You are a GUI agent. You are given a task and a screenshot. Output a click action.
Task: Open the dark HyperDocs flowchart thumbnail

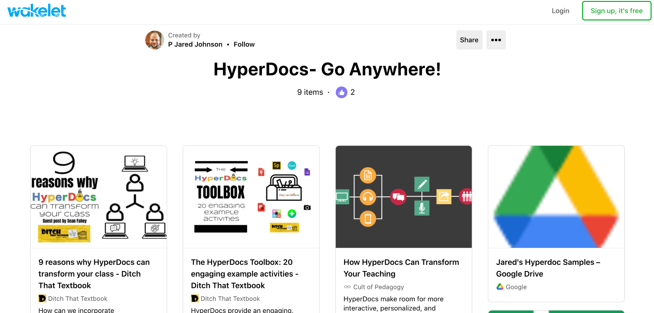pyautogui.click(x=404, y=197)
